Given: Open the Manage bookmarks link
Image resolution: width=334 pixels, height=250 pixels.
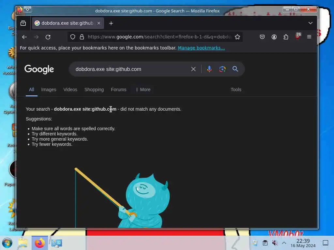Looking at the screenshot, I should [201, 48].
